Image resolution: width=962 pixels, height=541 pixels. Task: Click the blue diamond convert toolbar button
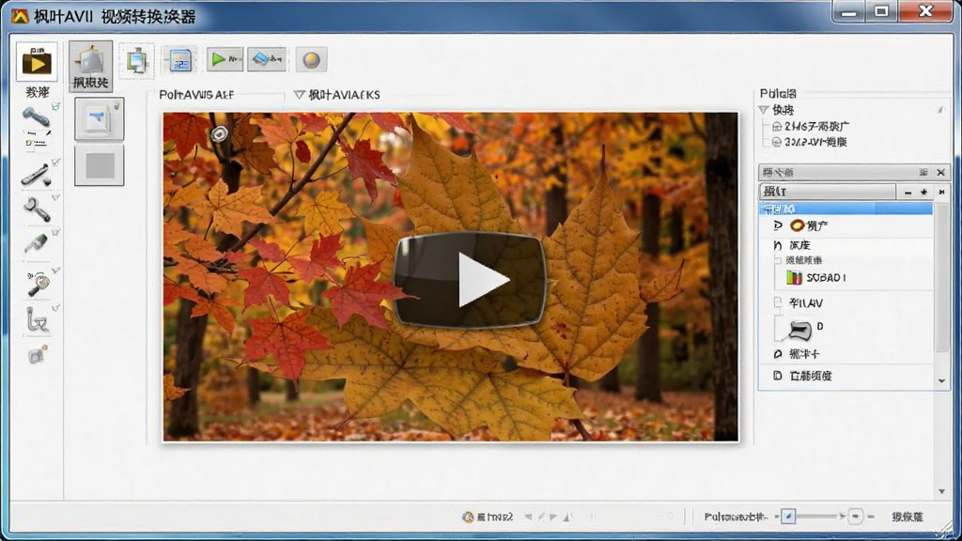[267, 59]
